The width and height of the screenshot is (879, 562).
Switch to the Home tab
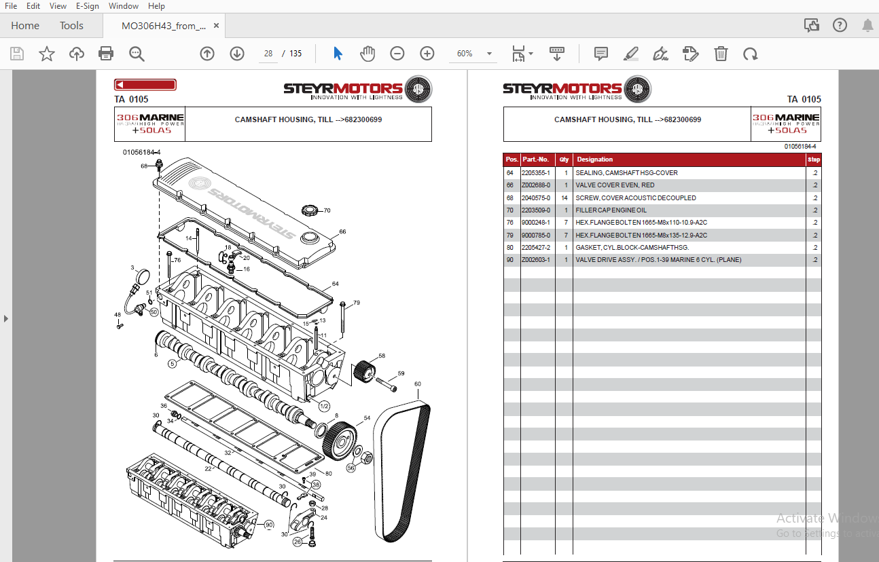click(25, 26)
